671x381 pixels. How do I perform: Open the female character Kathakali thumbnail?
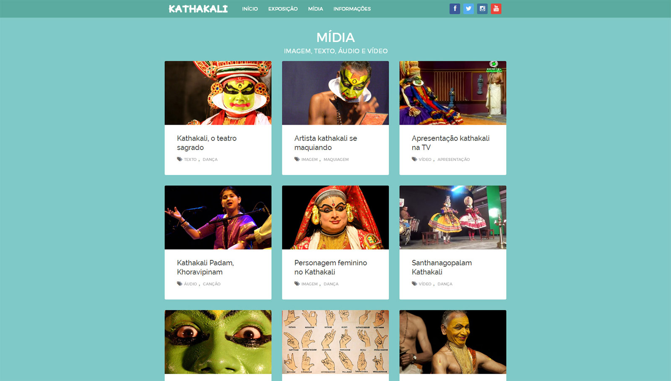(x=335, y=217)
